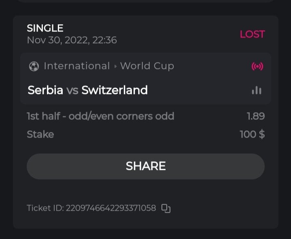This screenshot has height=239, width=291.
Task: Click the Serbia team name
Action: [x=45, y=90]
